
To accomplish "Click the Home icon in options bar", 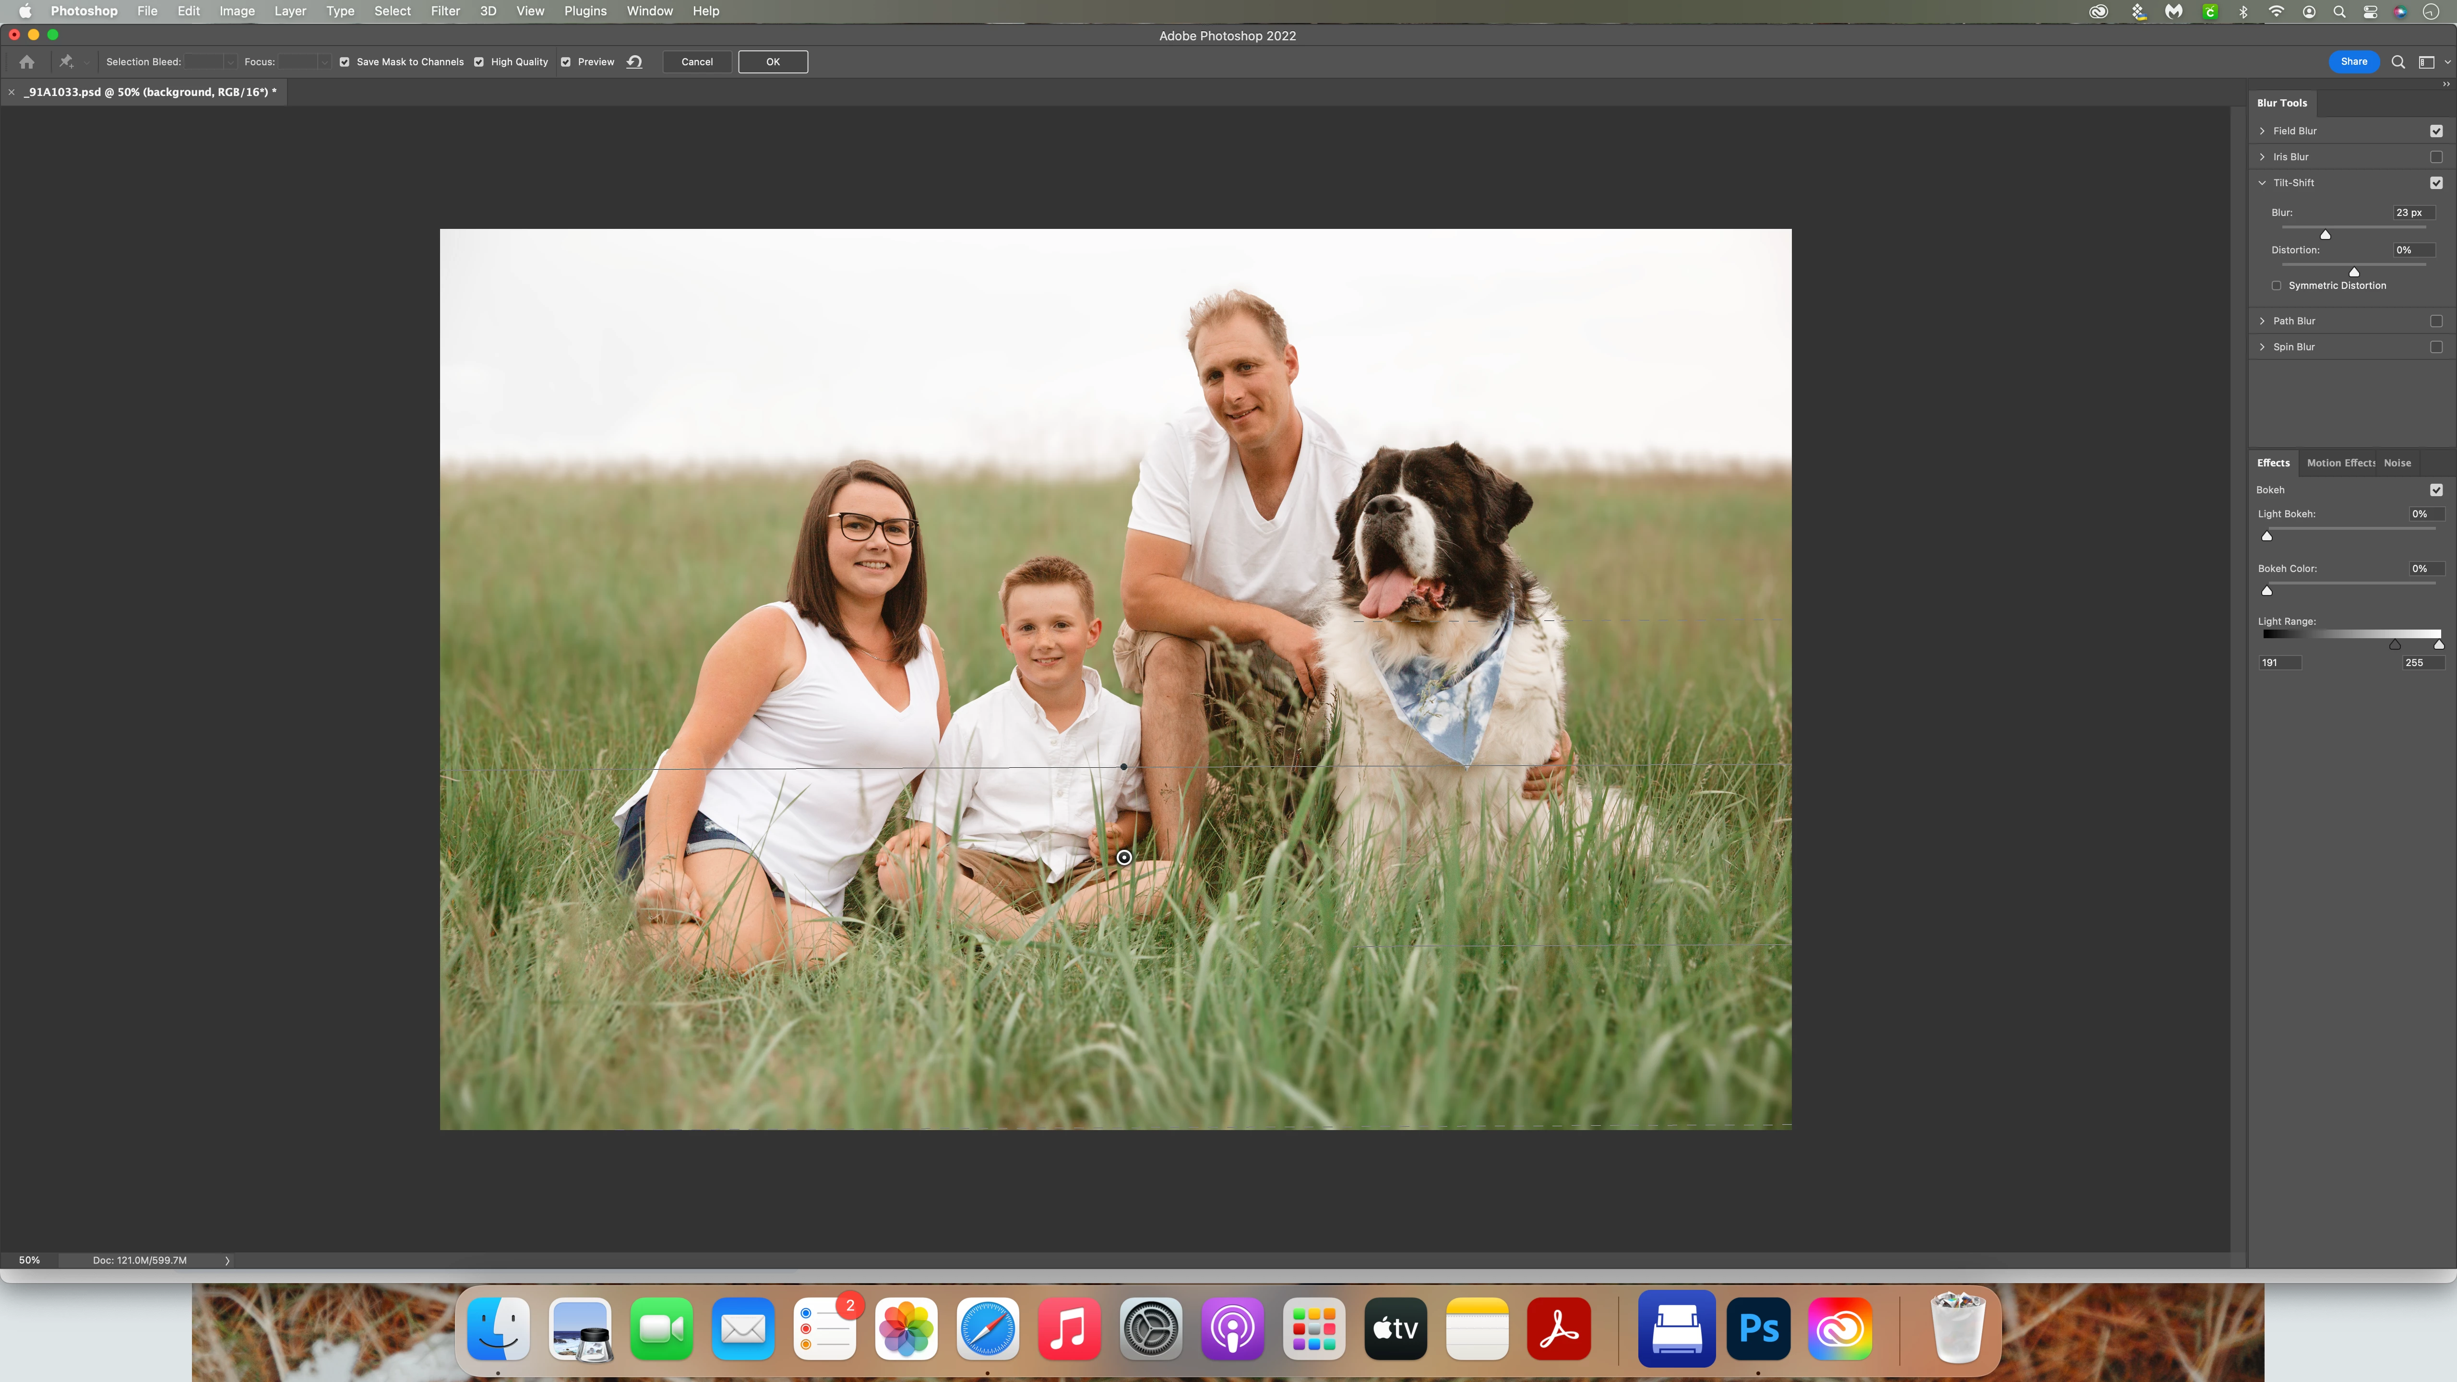I will pyautogui.click(x=27, y=62).
